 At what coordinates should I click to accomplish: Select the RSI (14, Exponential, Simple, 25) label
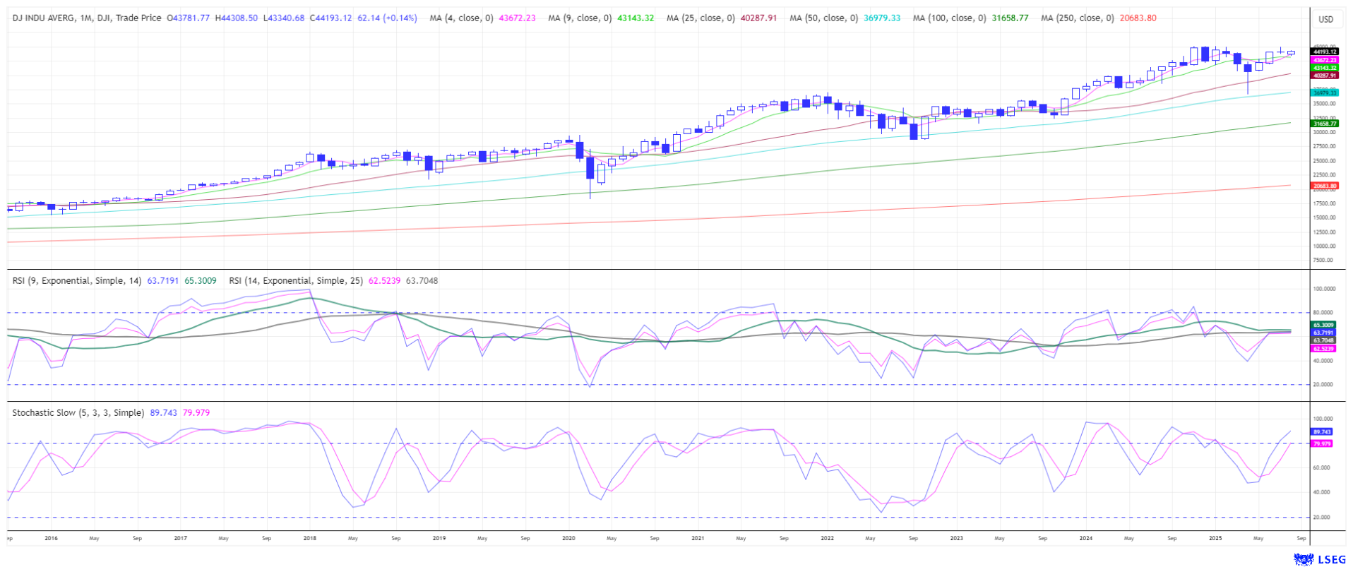point(296,280)
